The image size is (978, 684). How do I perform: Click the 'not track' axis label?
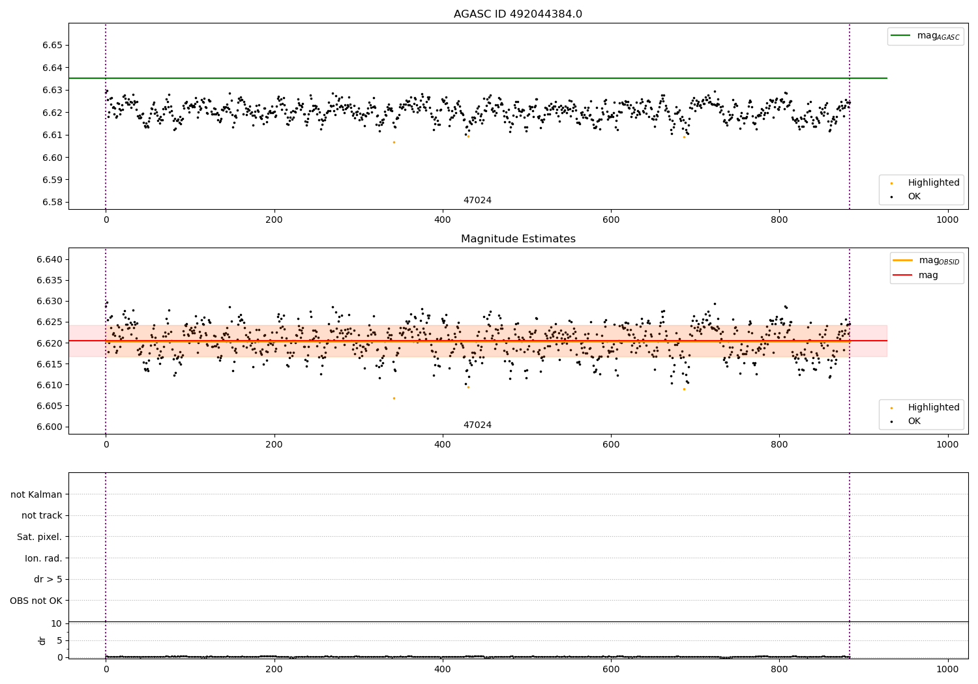pos(42,516)
